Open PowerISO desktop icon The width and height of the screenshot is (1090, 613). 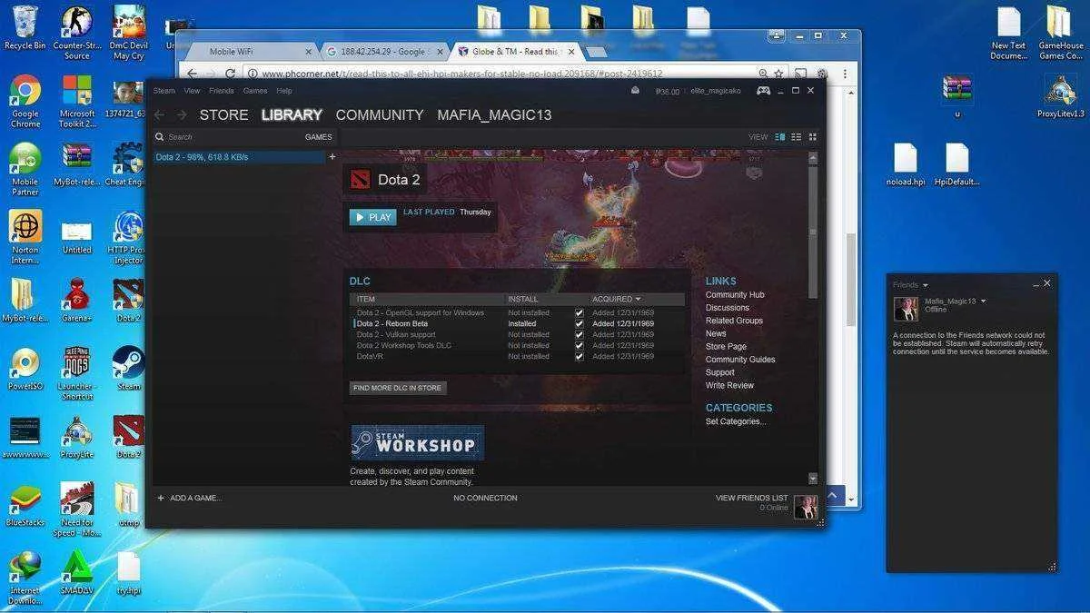coord(25,362)
